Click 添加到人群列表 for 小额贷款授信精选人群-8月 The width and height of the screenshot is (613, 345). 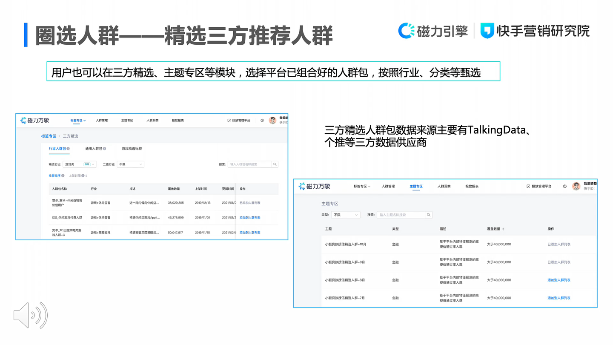[x=559, y=280]
